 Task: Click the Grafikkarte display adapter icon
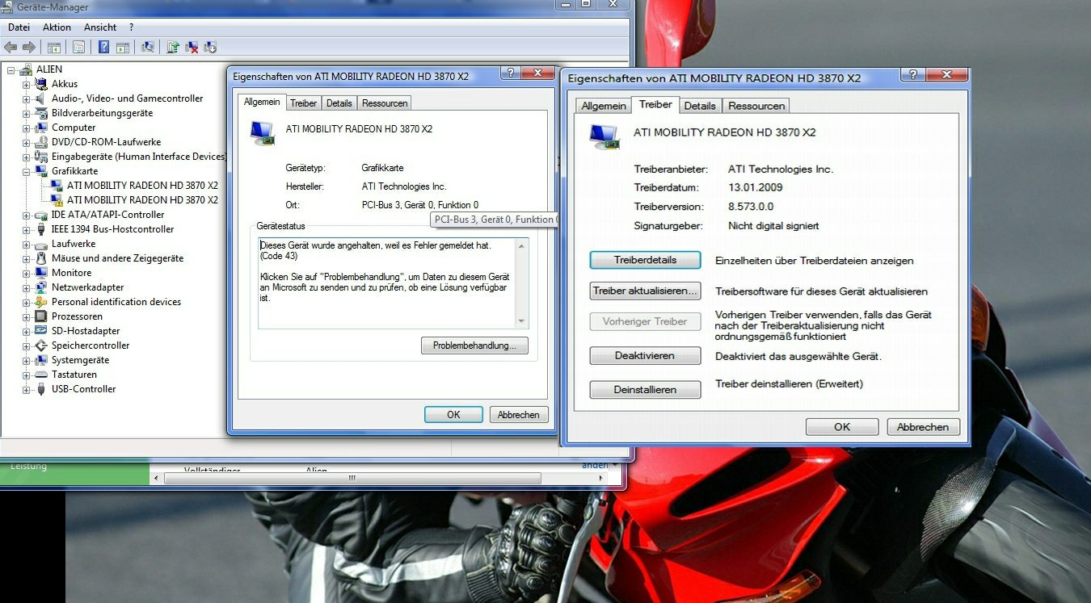click(41, 171)
